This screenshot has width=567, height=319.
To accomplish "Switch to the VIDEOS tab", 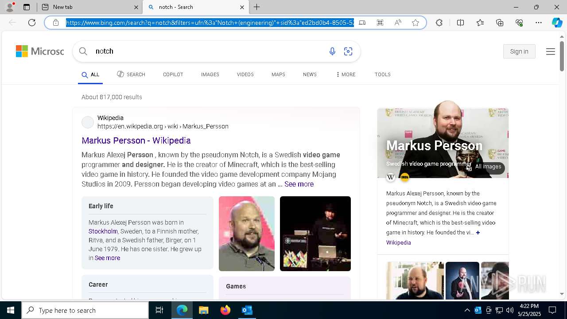I will click(x=245, y=74).
